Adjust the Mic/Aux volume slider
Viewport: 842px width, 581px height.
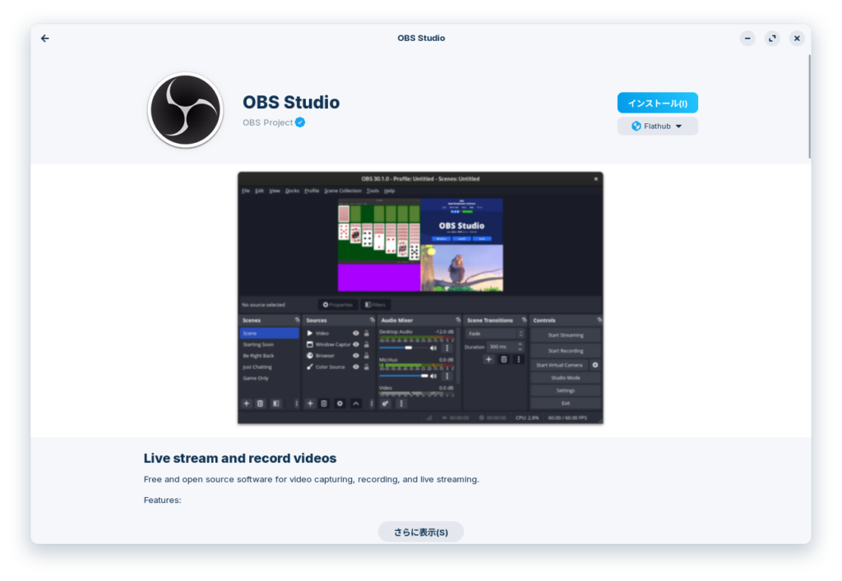pos(403,376)
